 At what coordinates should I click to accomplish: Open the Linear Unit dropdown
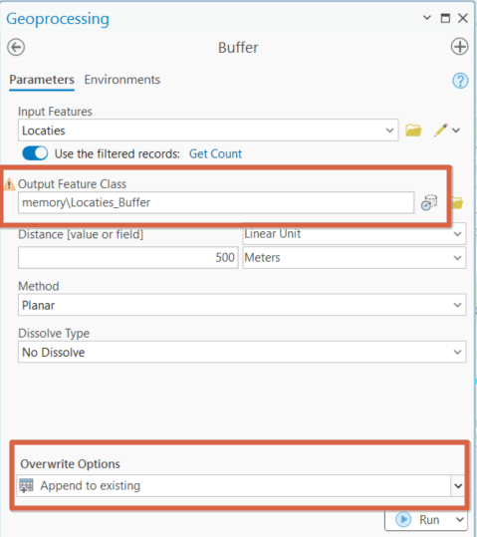tap(355, 234)
